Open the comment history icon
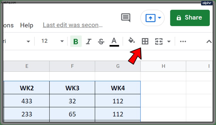The height and width of the screenshot is (125, 216). [126, 17]
